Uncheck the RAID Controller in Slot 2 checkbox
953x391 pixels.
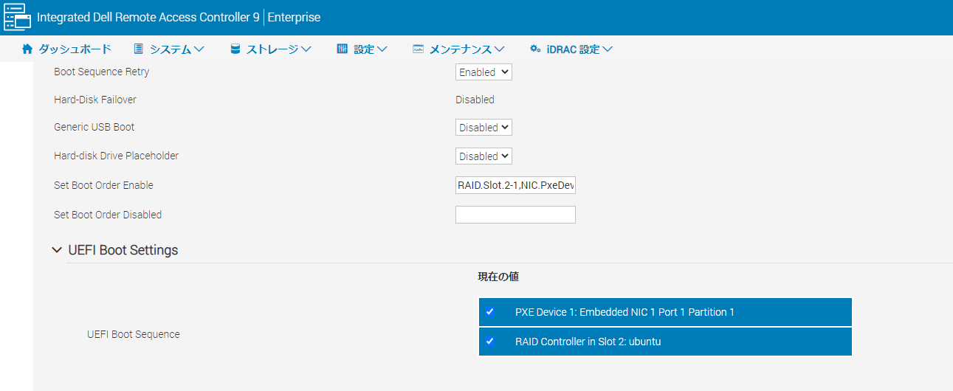(489, 342)
